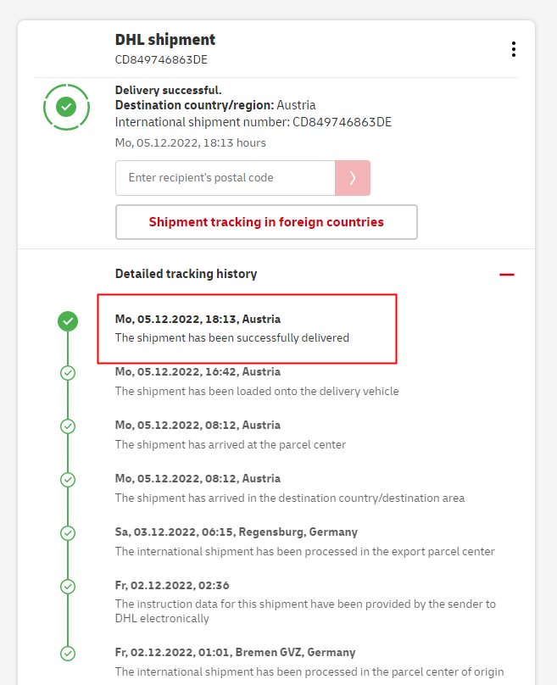Click the checkmark beside the parcel center arrival entry

(68, 426)
